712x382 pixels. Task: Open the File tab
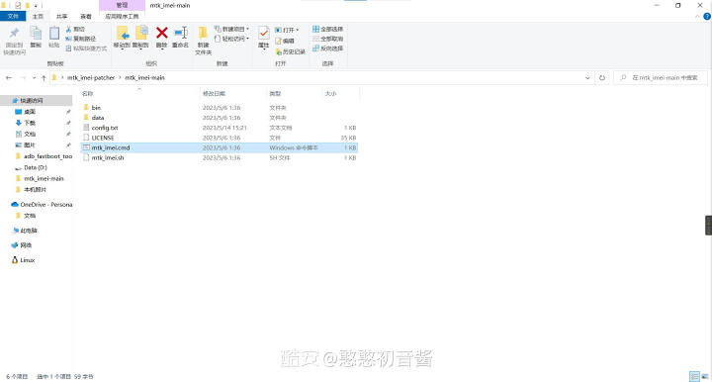tap(13, 17)
